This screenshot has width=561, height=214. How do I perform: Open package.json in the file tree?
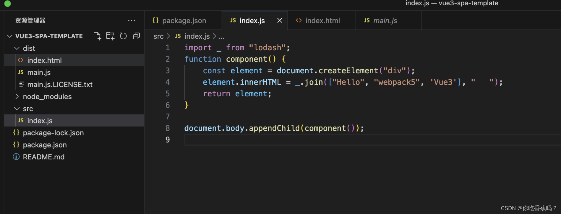coord(74,145)
